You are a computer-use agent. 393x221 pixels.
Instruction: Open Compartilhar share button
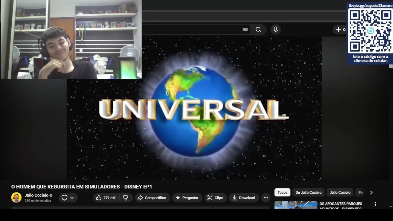pyautogui.click(x=152, y=198)
